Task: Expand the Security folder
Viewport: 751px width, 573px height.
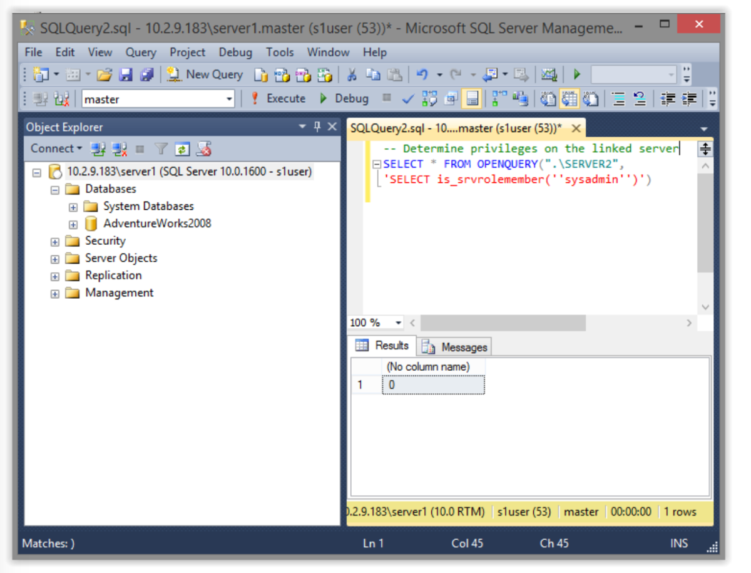Action: [x=55, y=242]
